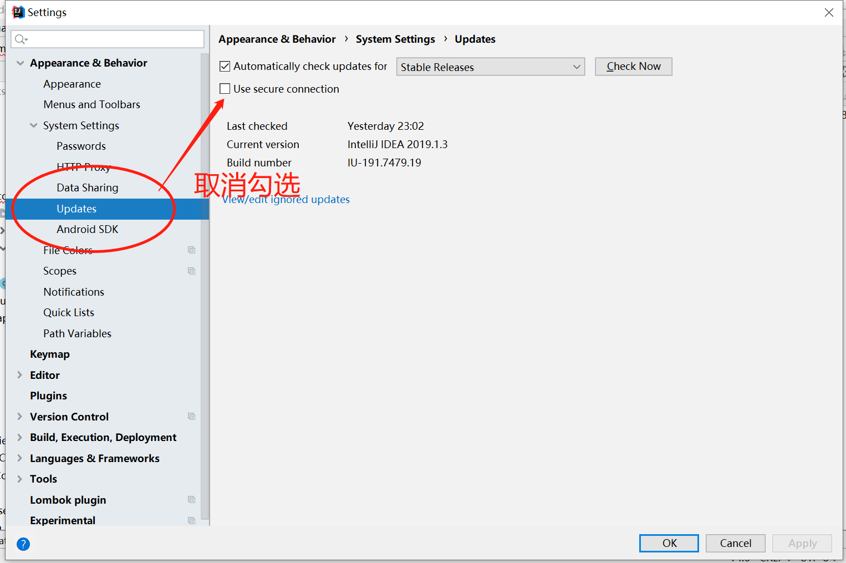
Task: Click the project-level icon beside Experimental
Action: (x=192, y=520)
